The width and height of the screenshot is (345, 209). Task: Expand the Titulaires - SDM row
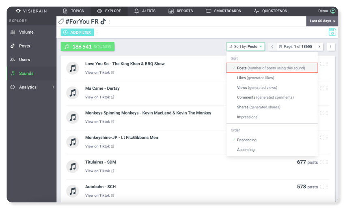tap(322, 162)
